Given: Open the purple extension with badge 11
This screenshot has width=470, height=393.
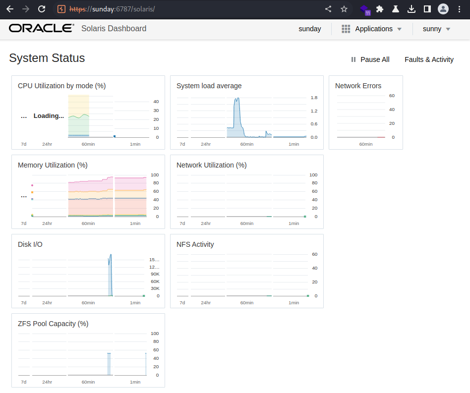Looking at the screenshot, I should (365, 9).
